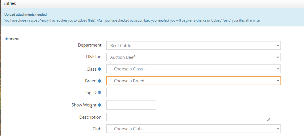Open the Choose a Breed dropdown
304x136 pixels.
pyautogui.click(x=193, y=81)
